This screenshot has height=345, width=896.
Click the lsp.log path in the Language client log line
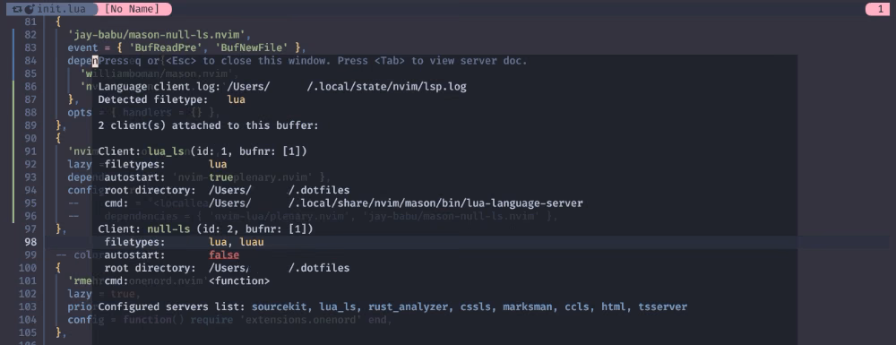tap(346, 87)
